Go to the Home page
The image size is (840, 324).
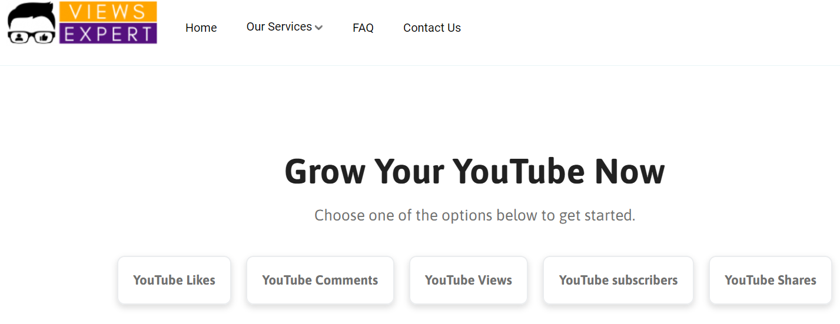coord(201,28)
